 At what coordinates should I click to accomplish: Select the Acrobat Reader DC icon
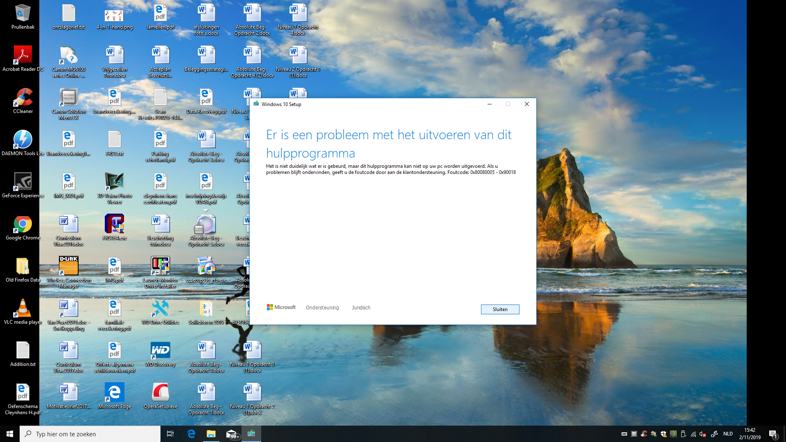point(23,59)
